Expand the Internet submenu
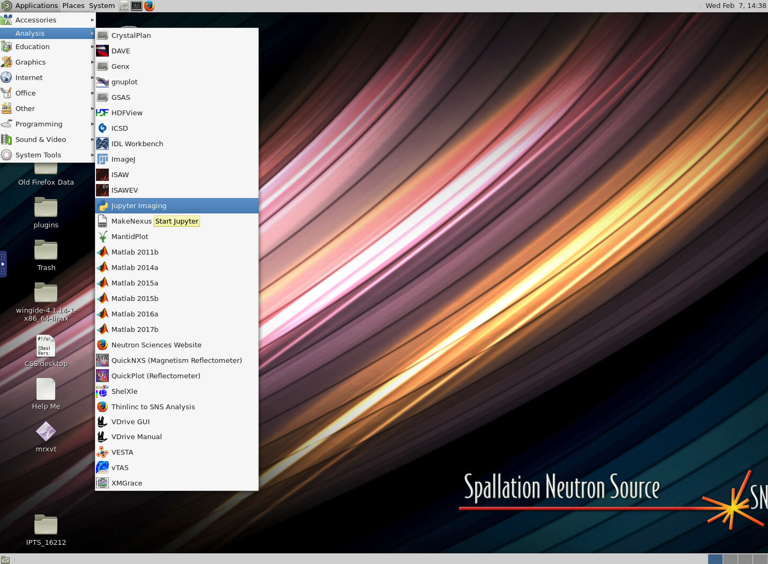 click(x=47, y=77)
